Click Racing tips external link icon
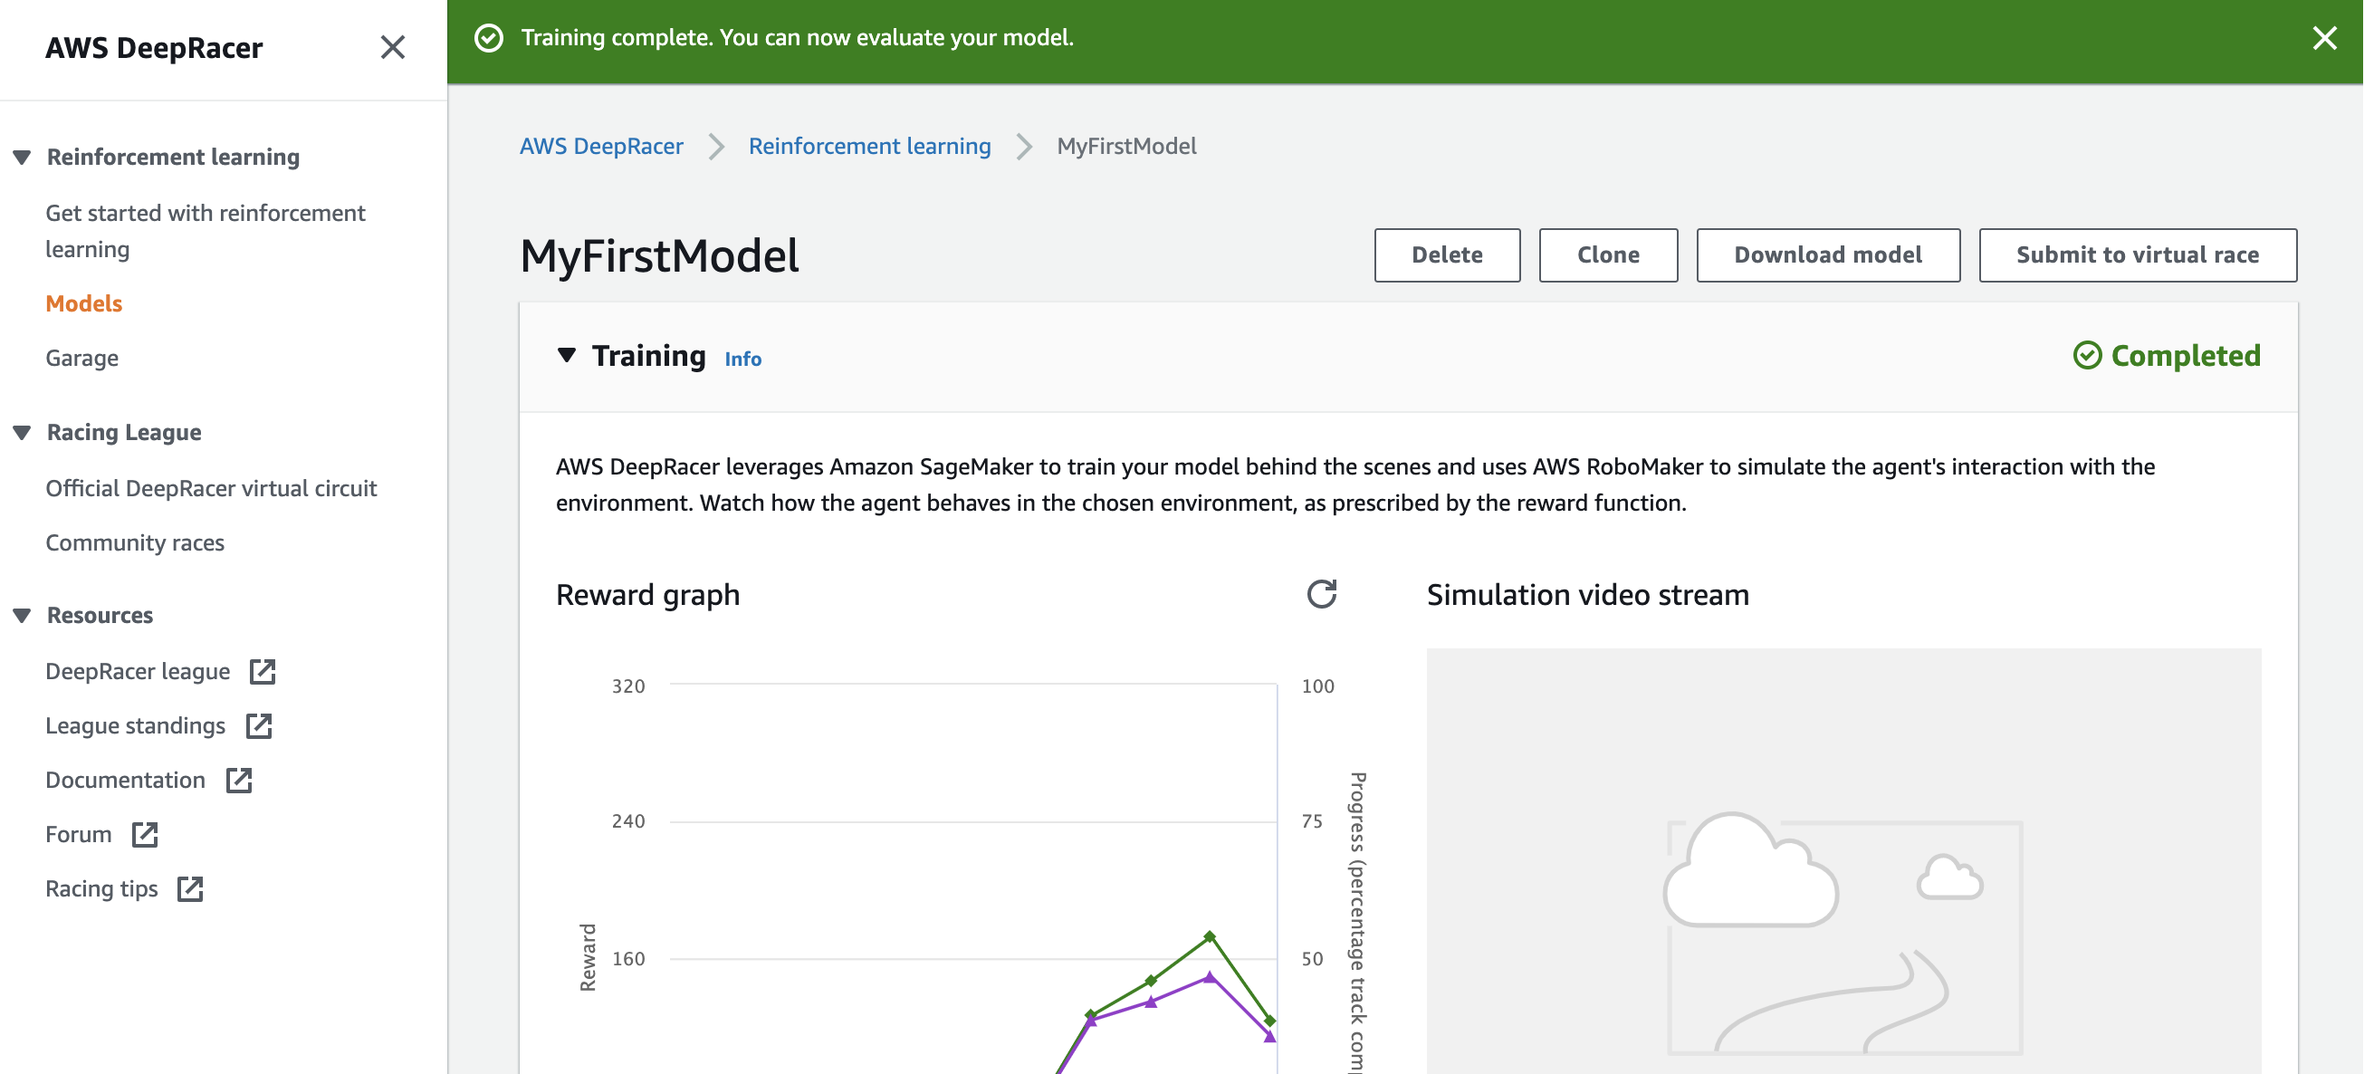The width and height of the screenshot is (2374, 1074). coord(190,888)
